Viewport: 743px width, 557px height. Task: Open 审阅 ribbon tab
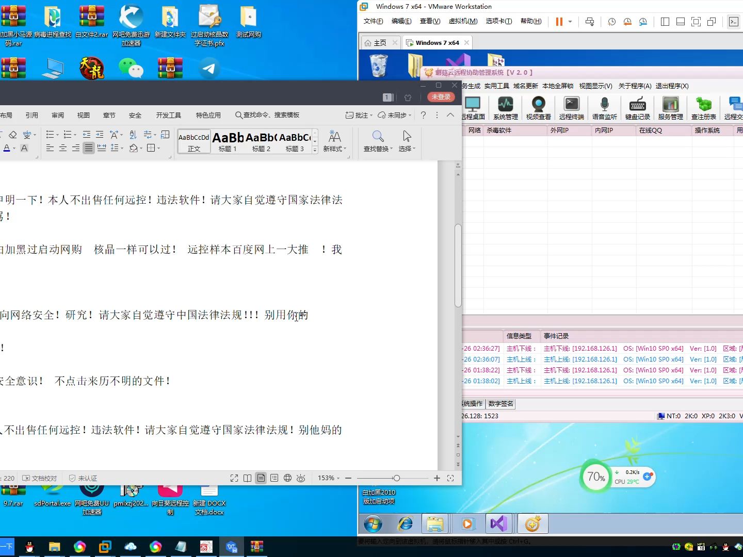58,115
